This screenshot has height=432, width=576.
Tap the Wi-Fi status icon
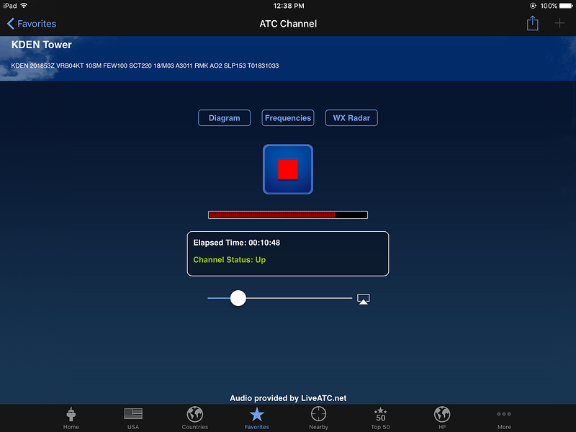pos(24,6)
